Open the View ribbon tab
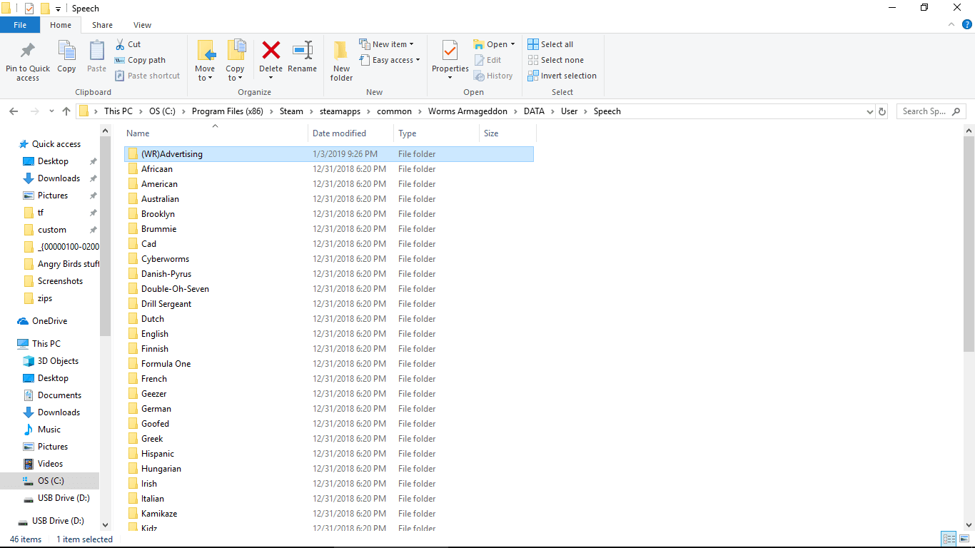This screenshot has width=975, height=548. point(142,25)
